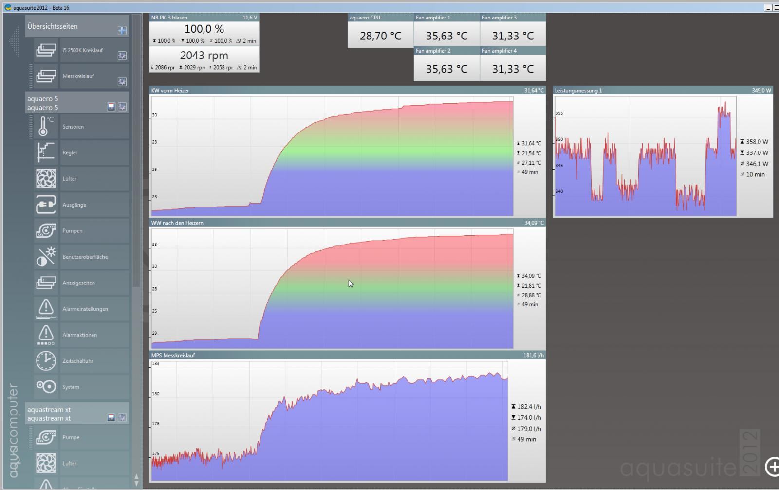The width and height of the screenshot is (779, 490).
Task: Click Fan amplifier 1 temperature tile
Action: (x=446, y=30)
